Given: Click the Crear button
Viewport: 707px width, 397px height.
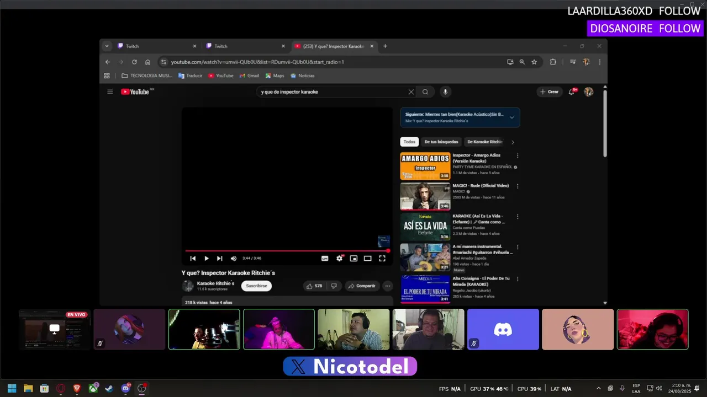Looking at the screenshot, I should [550, 92].
